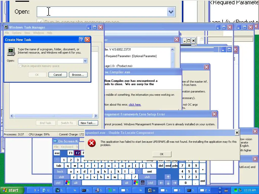Click the space bar on On-Screen Keyboard
259x194 pixels.
tap(102, 183)
